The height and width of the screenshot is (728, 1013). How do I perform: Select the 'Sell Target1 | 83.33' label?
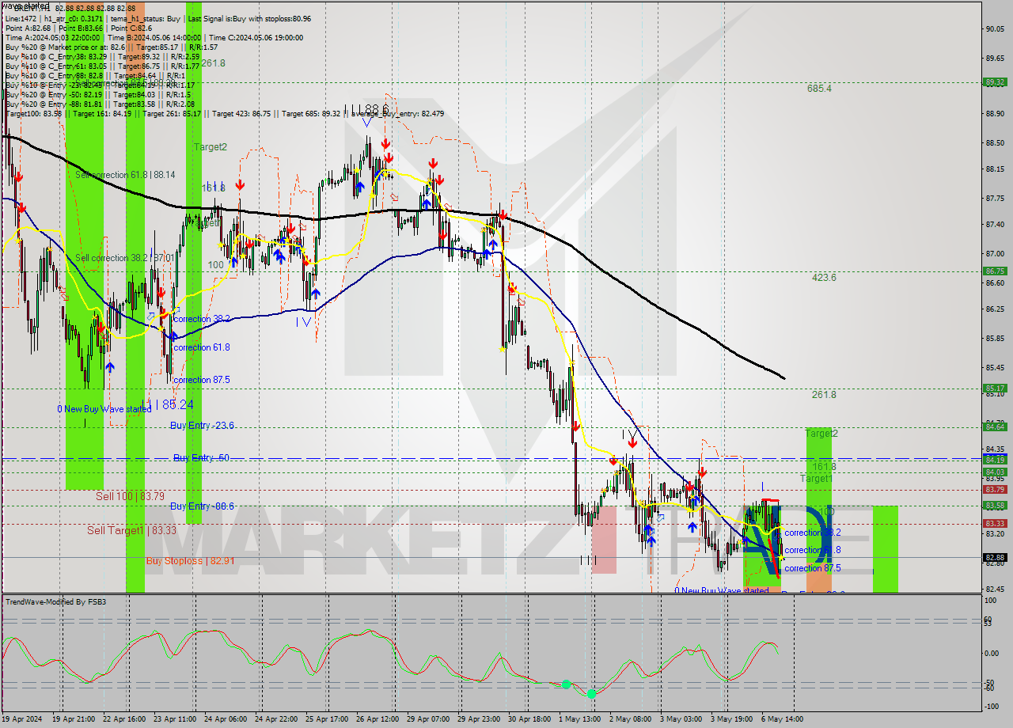[132, 530]
